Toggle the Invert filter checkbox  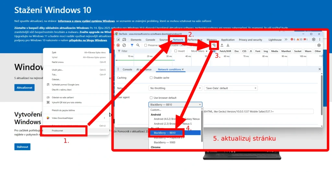(x=176, y=51)
